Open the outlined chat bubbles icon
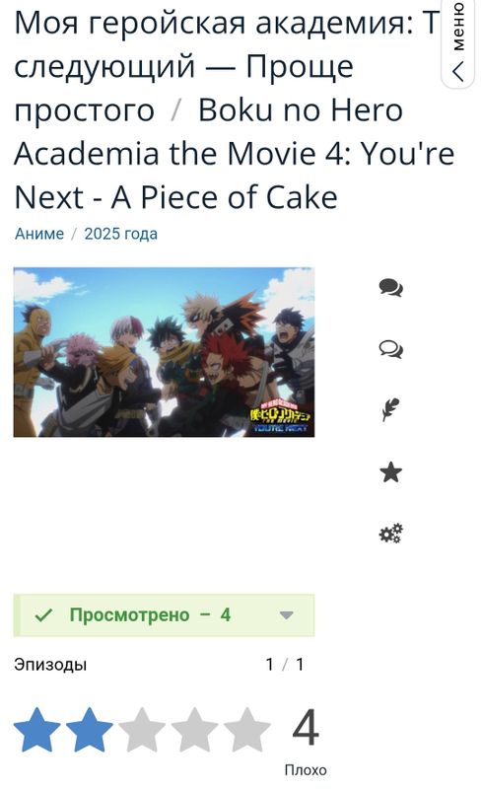The width and height of the screenshot is (482, 789). (x=390, y=349)
